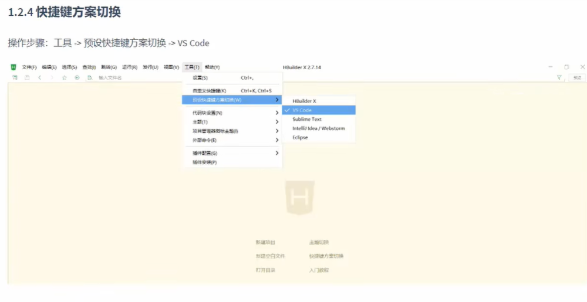Select the Eclipse keymap scheme
This screenshot has height=302, width=587.
[x=319, y=138]
